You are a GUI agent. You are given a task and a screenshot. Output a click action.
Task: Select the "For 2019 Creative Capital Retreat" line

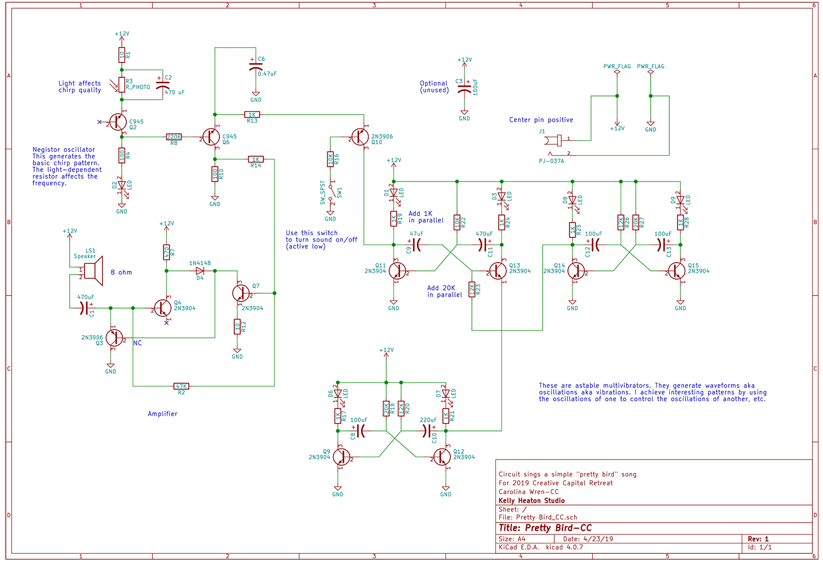(555, 483)
